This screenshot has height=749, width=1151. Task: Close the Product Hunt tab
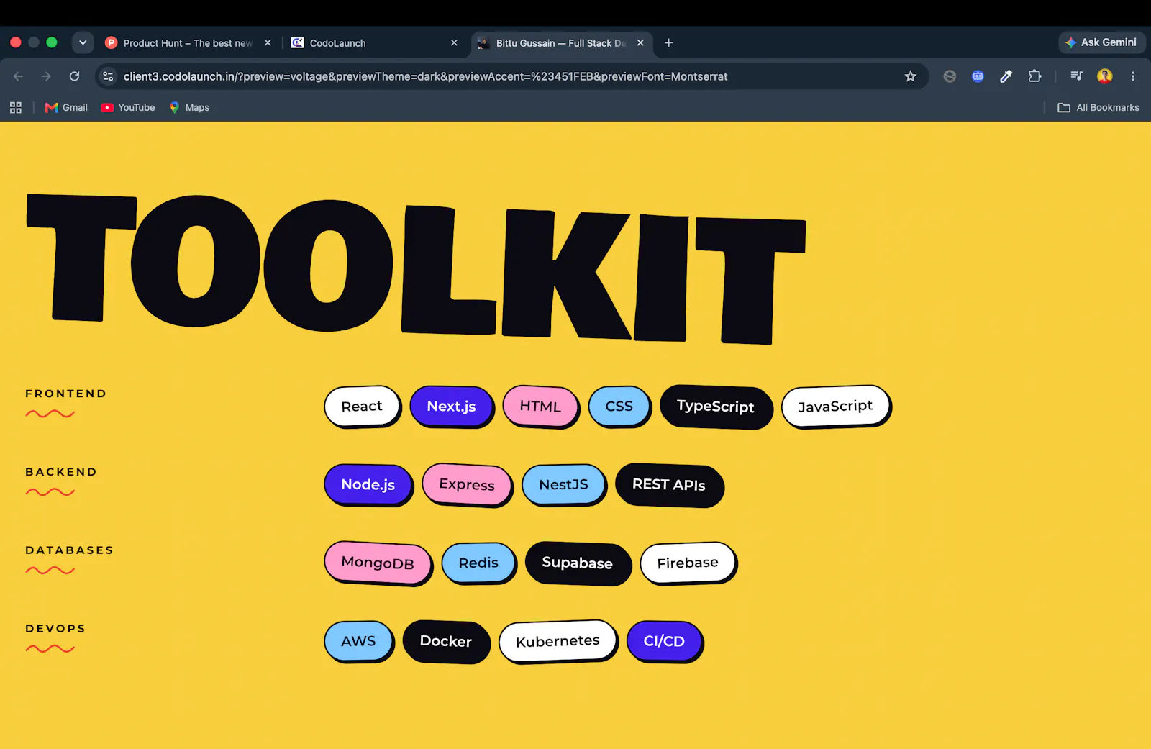(x=268, y=43)
